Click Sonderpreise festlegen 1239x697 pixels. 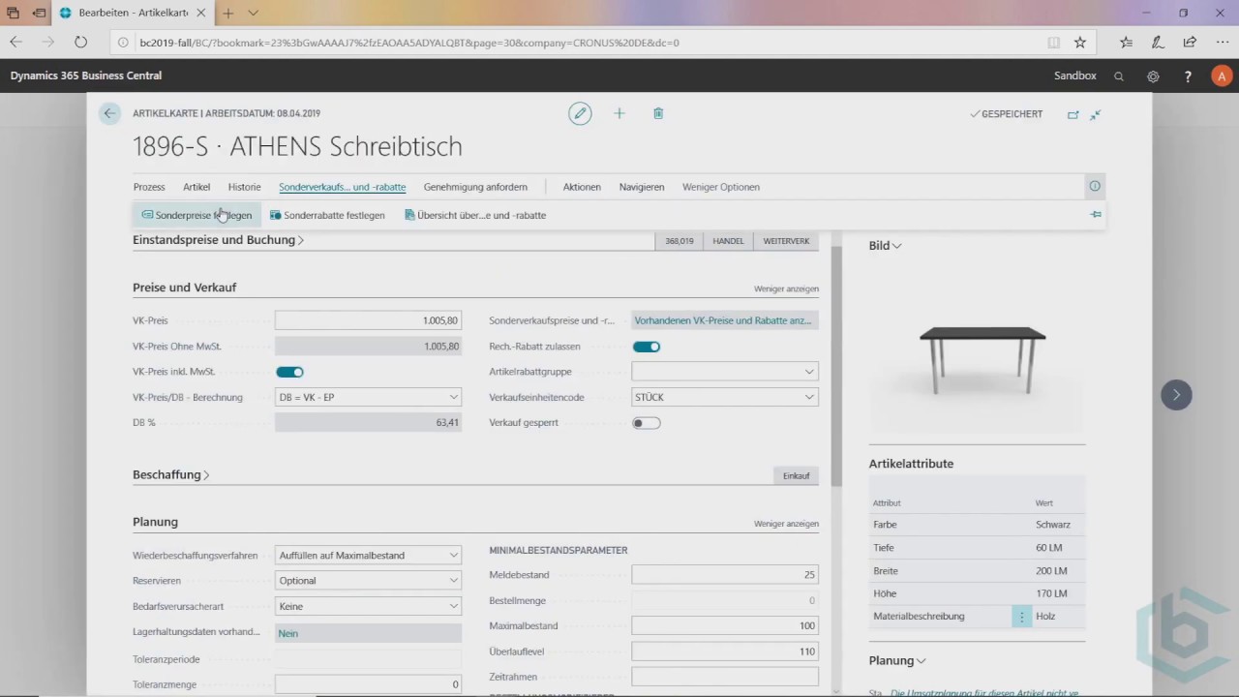point(196,215)
